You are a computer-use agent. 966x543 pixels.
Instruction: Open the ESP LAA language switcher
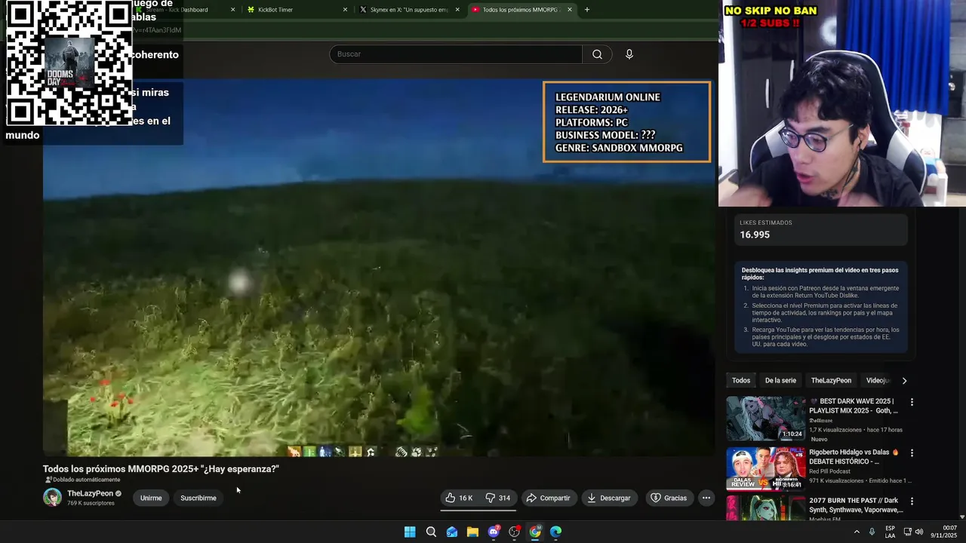tap(890, 532)
